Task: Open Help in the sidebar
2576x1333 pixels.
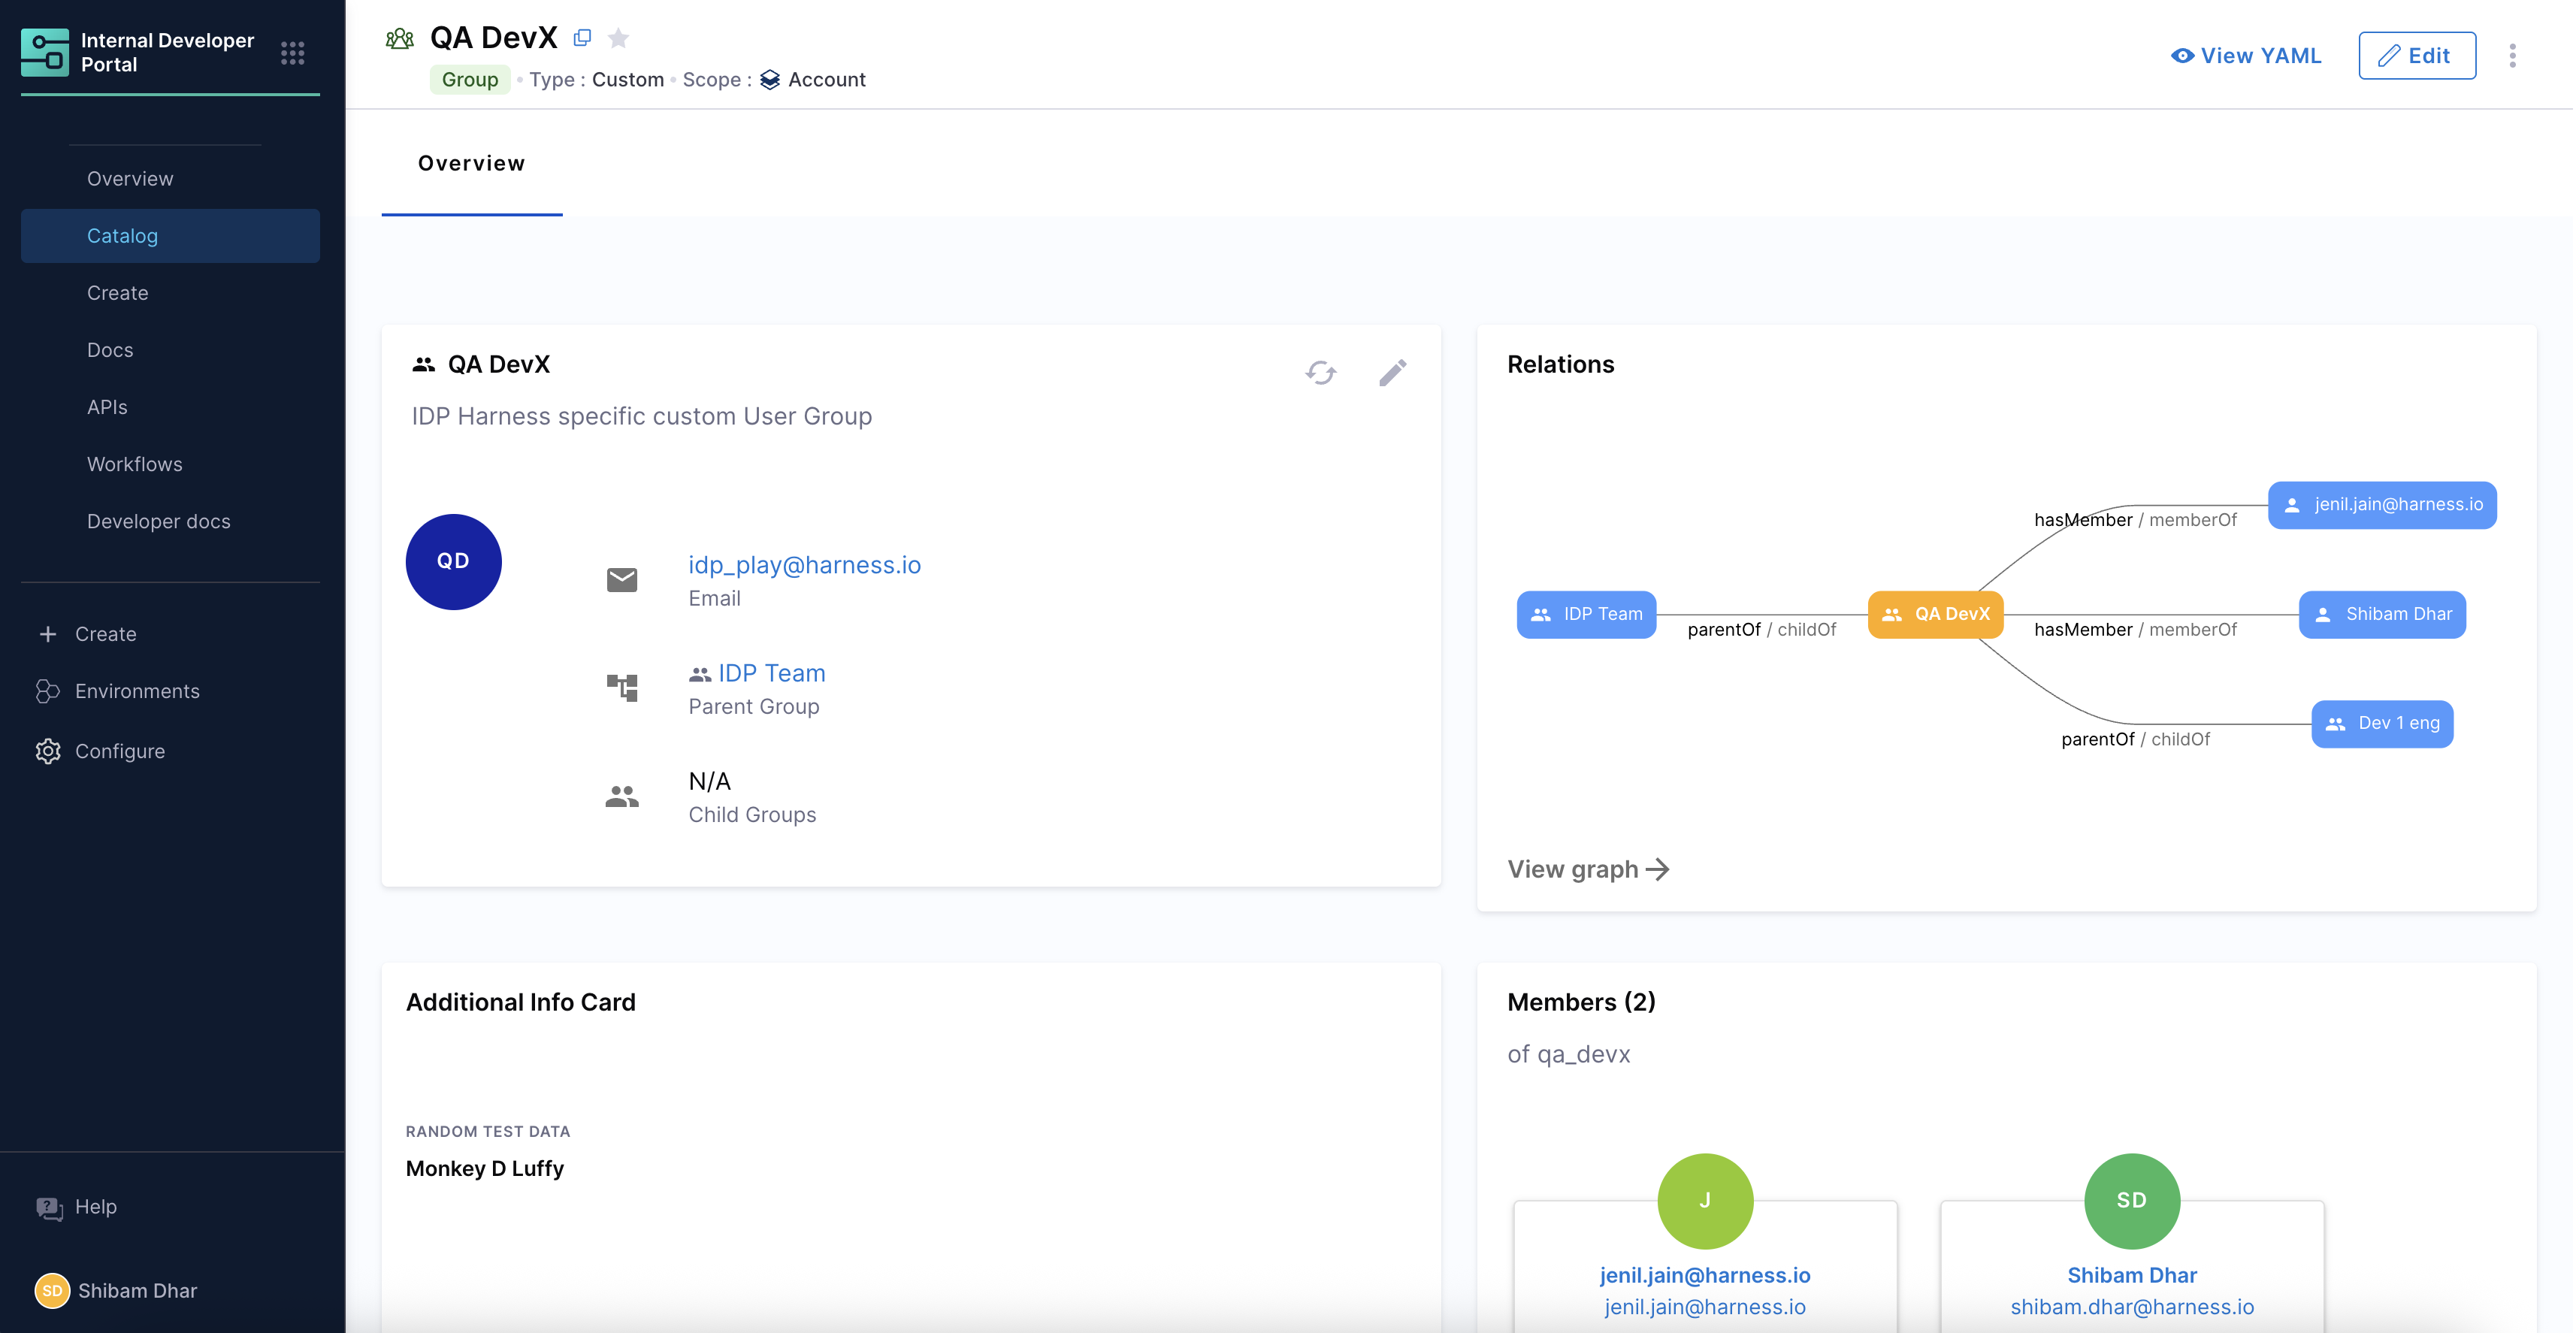Action: (x=96, y=1207)
